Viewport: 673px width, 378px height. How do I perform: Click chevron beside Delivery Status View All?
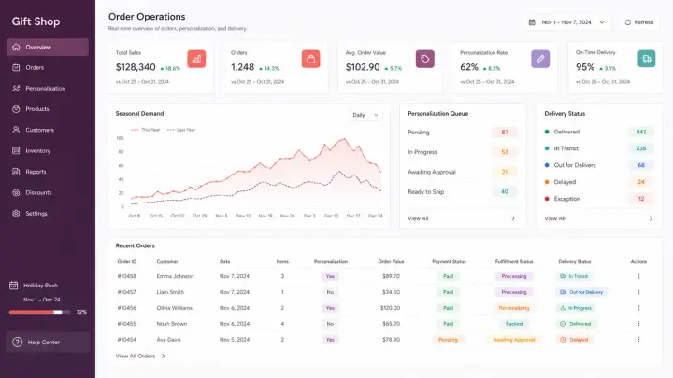click(651, 218)
